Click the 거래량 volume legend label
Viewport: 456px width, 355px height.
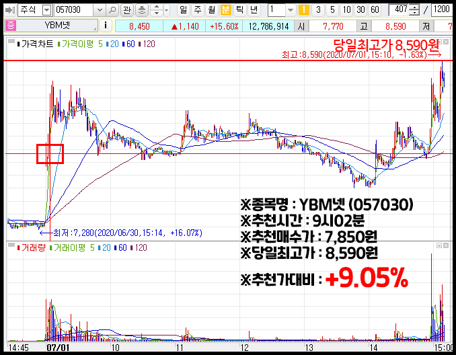click(32, 247)
